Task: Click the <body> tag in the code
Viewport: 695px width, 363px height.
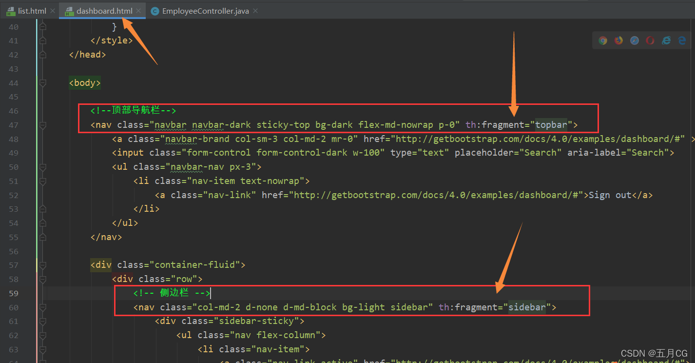Action: coord(85,83)
